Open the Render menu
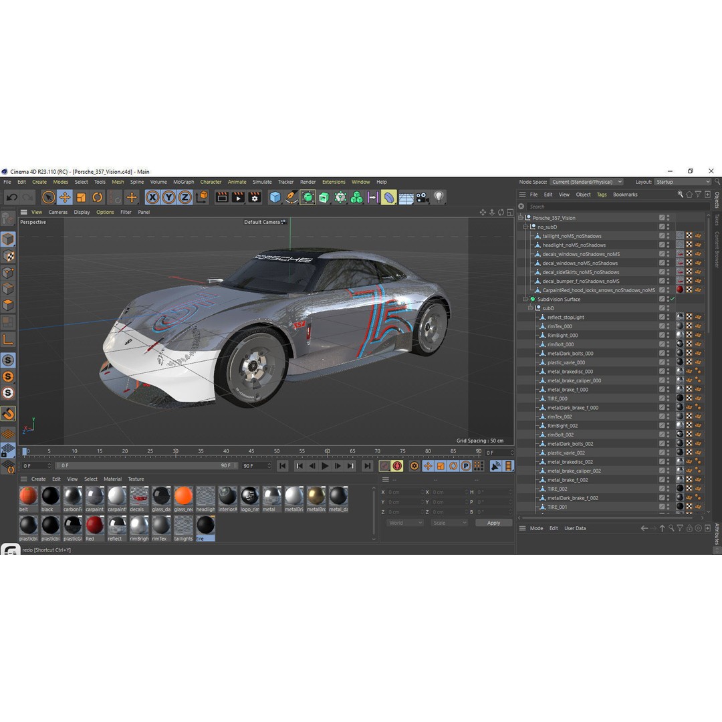The image size is (722, 722). pyautogui.click(x=308, y=182)
